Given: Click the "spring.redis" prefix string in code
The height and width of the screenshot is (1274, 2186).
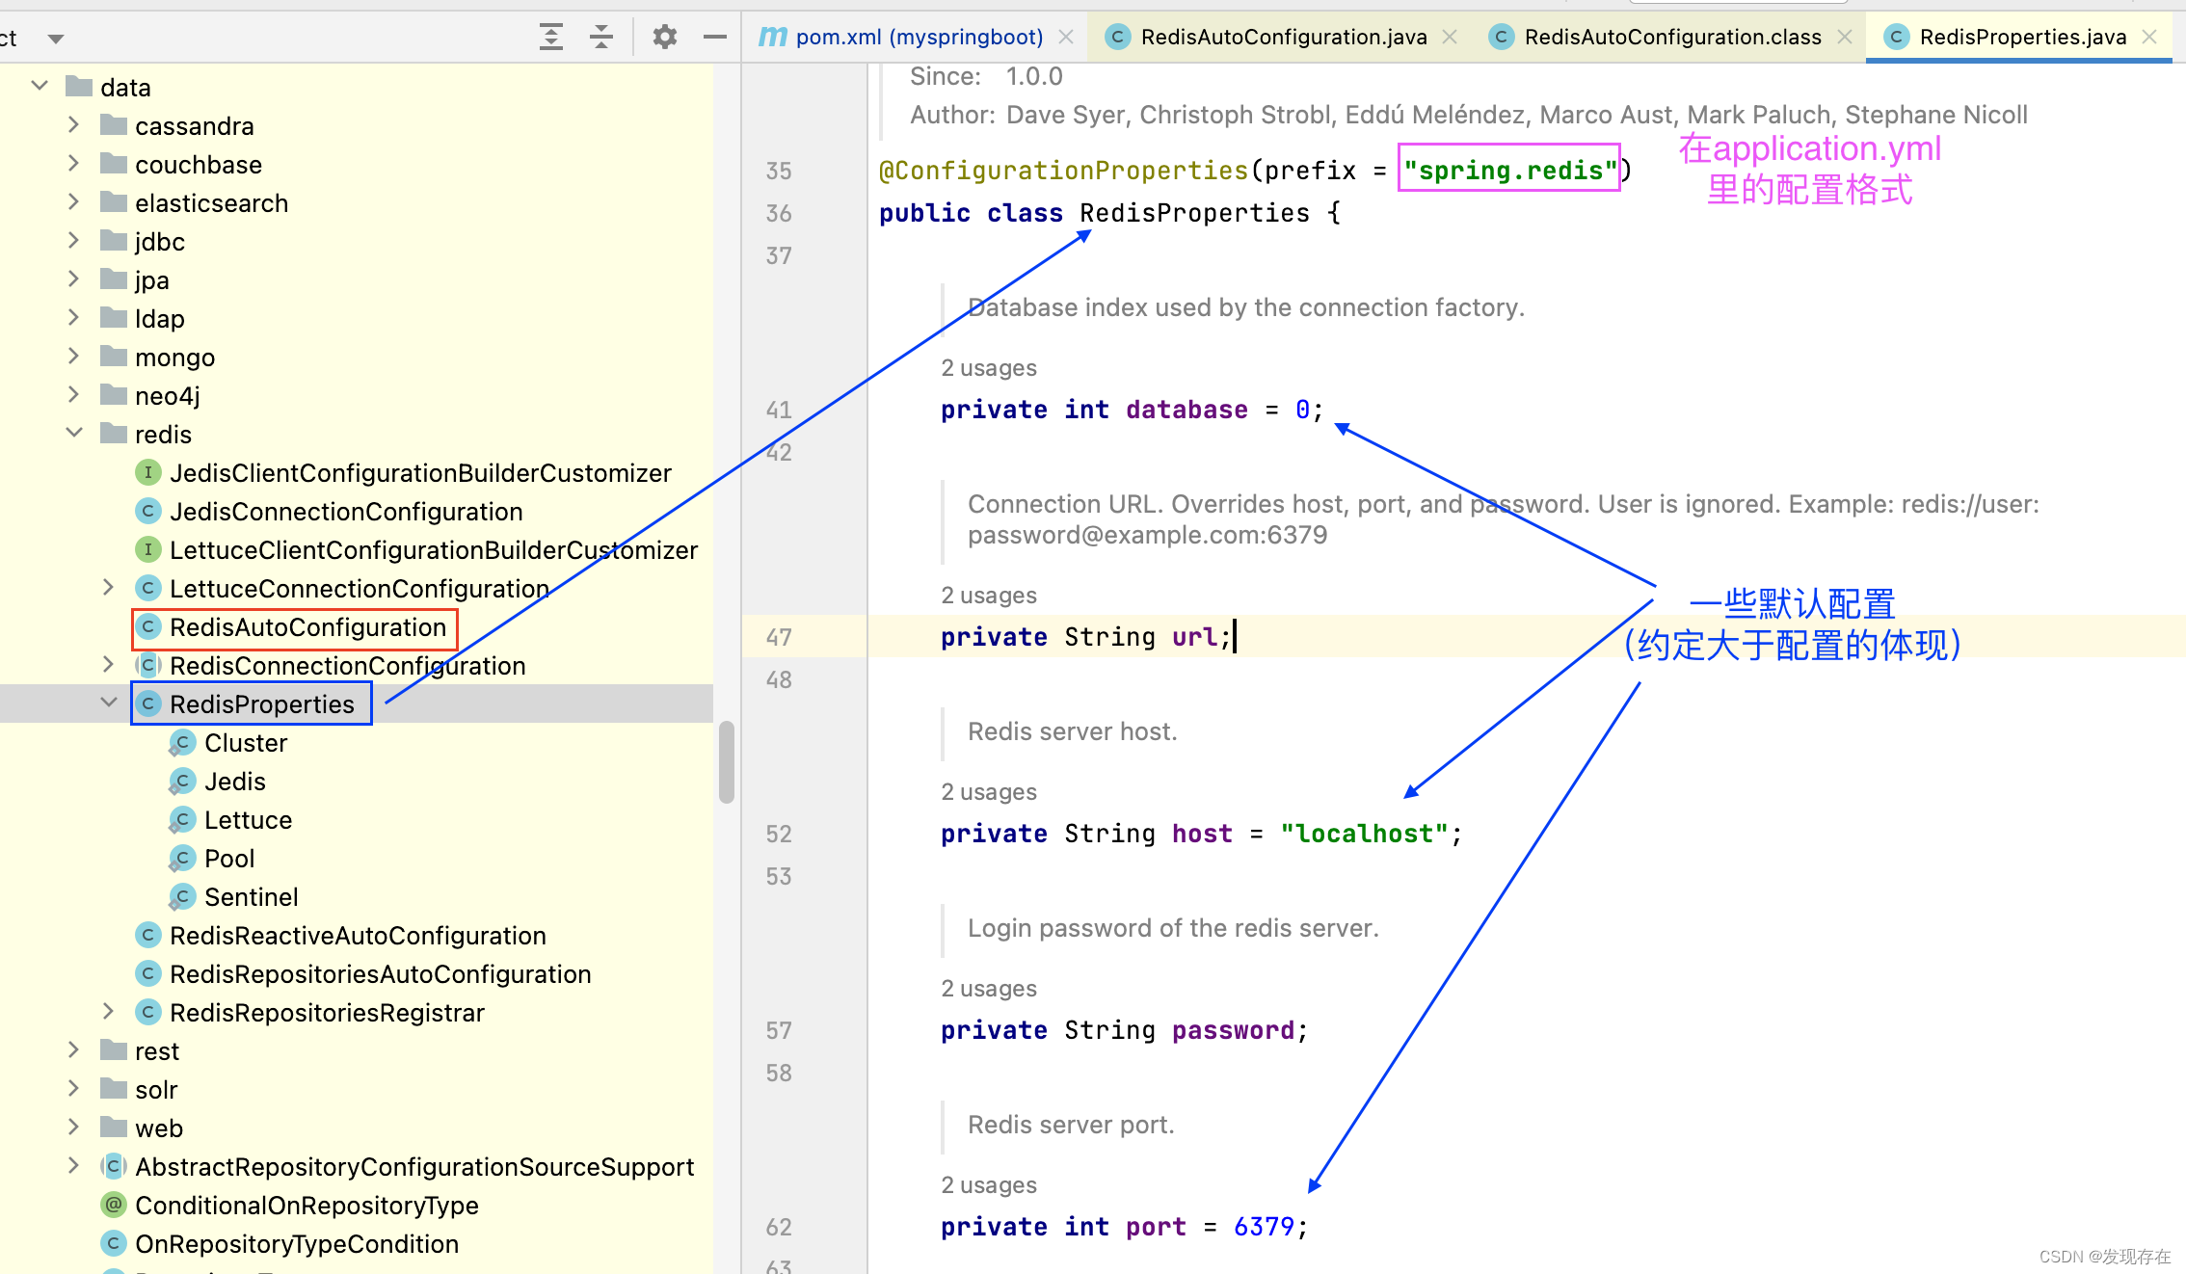Looking at the screenshot, I should (x=1509, y=171).
